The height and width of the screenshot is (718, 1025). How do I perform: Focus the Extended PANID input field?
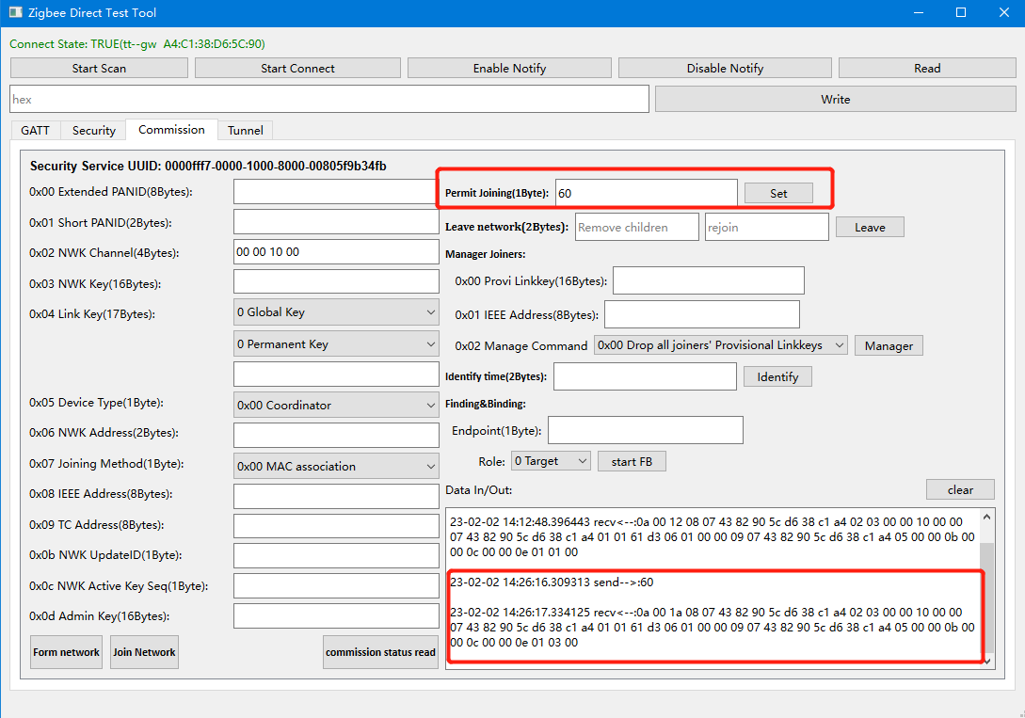point(336,192)
